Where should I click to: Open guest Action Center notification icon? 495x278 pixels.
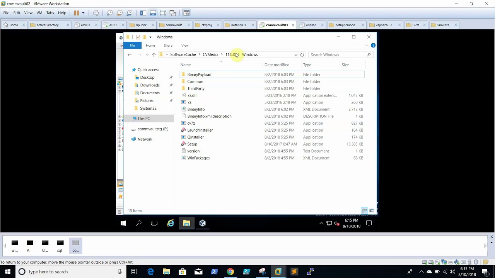pos(369,223)
